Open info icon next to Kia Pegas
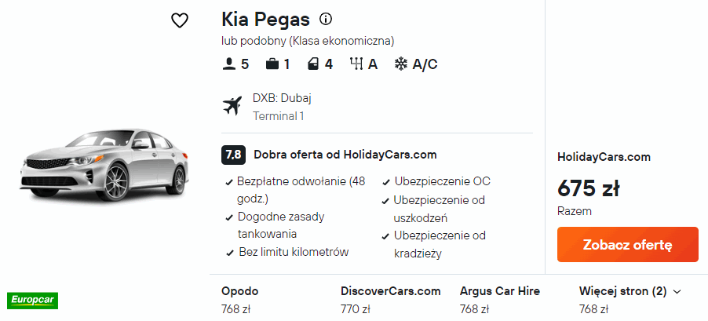The image size is (708, 321). tap(326, 19)
